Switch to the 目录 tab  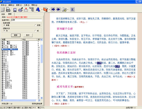3,14
